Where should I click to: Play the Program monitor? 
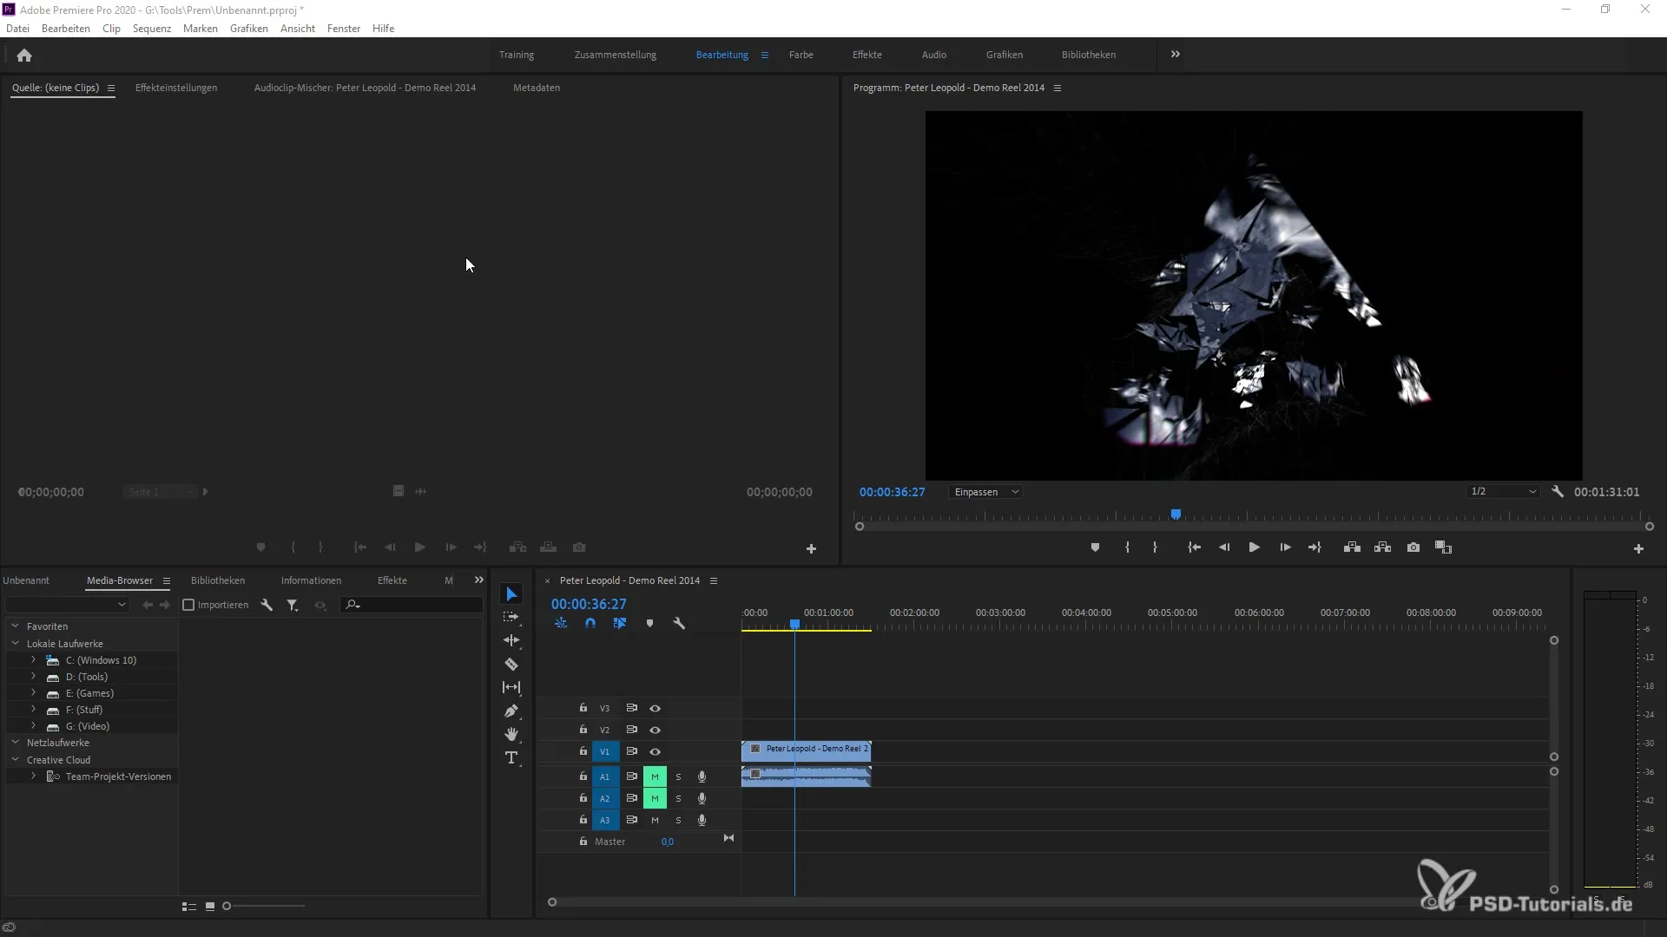[1254, 547]
